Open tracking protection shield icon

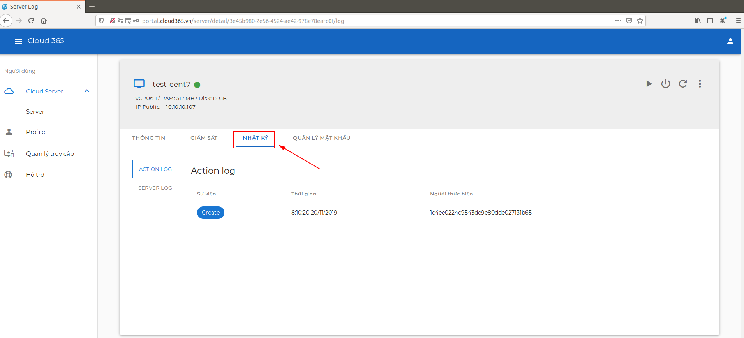pos(101,21)
